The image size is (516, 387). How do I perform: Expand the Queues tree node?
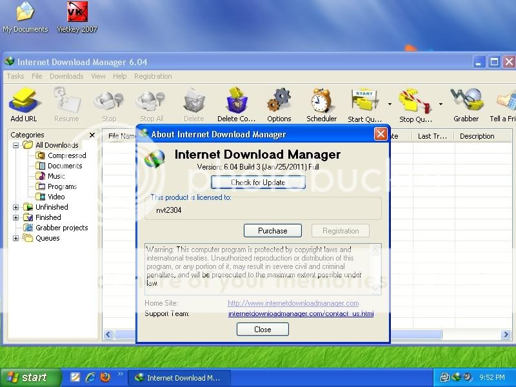click(15, 238)
